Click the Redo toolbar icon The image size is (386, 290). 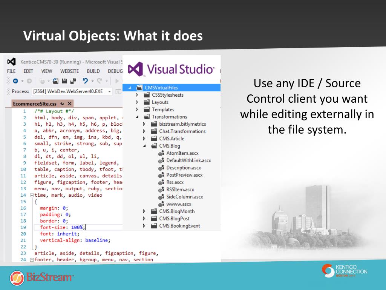(x=100, y=81)
